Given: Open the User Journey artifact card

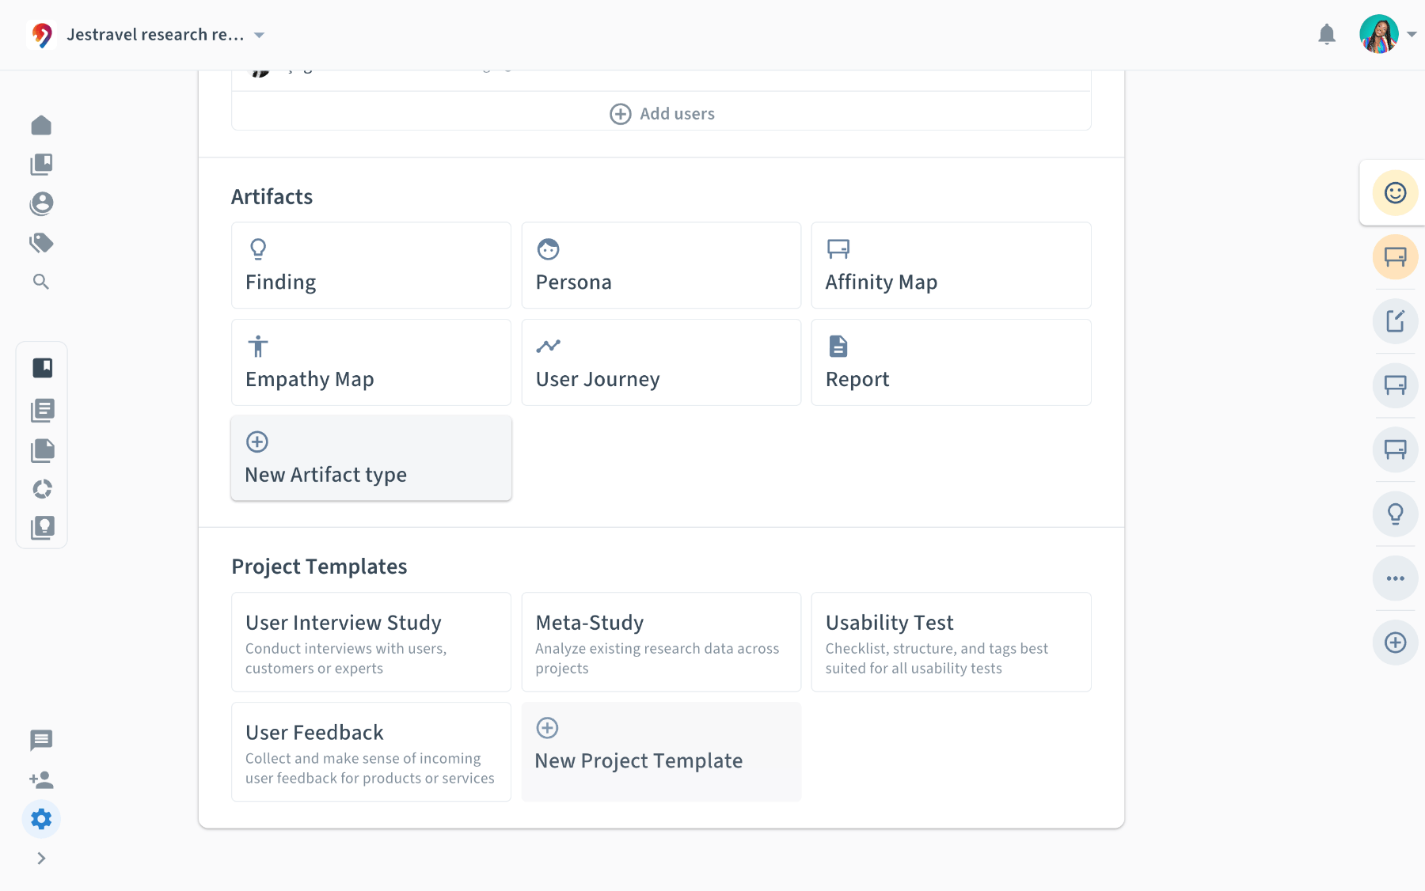Looking at the screenshot, I should click(661, 362).
